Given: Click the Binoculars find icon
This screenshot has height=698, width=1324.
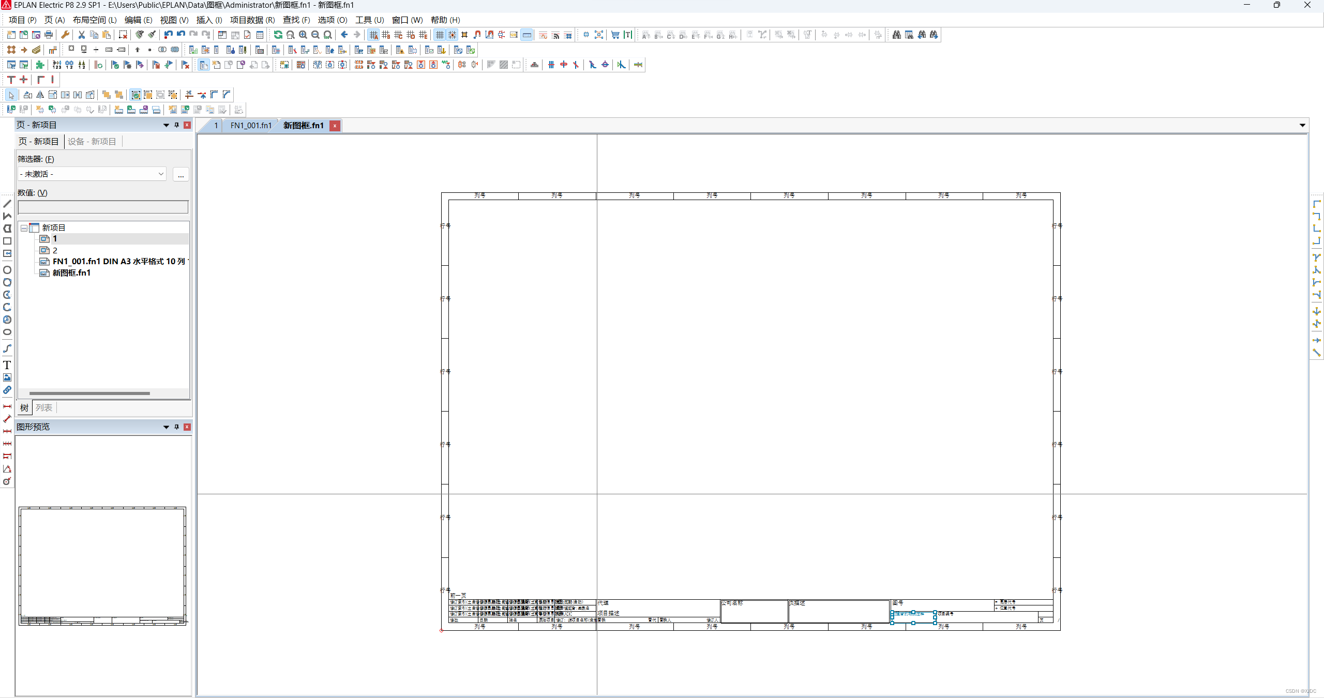Looking at the screenshot, I should [896, 35].
